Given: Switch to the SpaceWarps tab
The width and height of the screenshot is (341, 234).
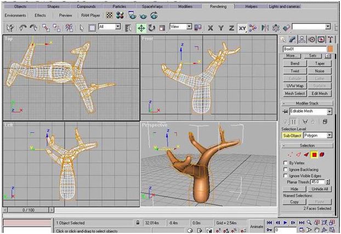Looking at the screenshot, I should click(x=152, y=7).
